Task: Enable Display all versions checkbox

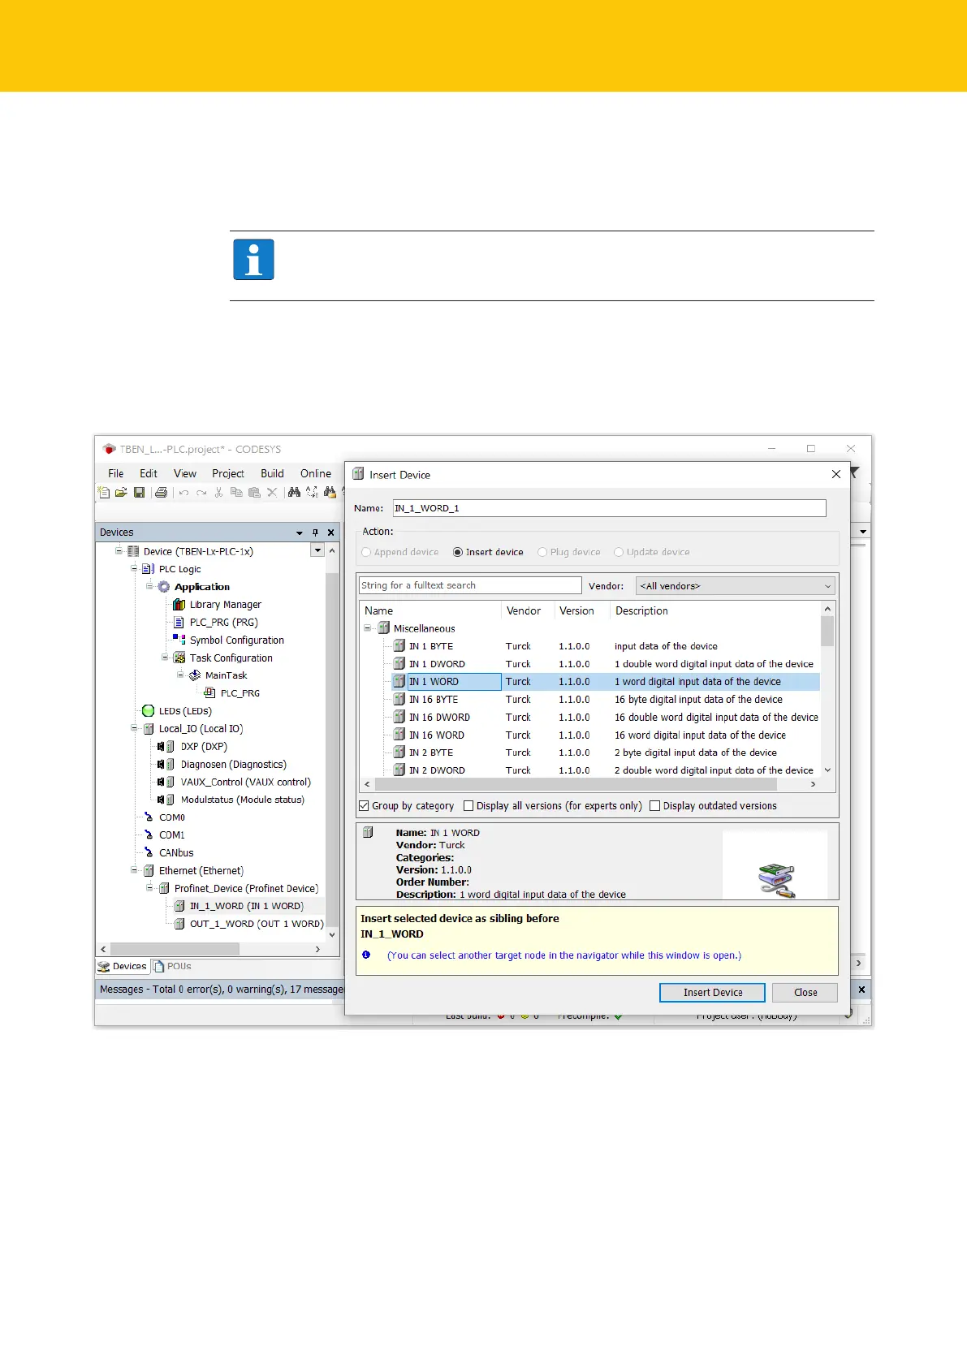Action: [468, 806]
